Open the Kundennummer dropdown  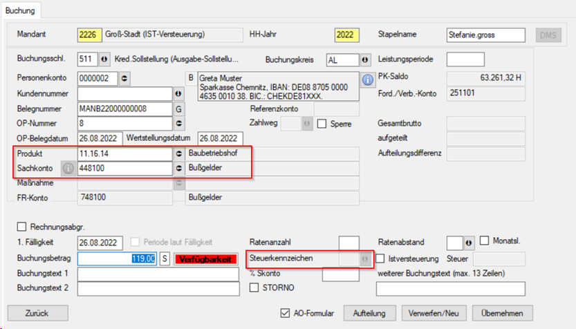click(178, 93)
